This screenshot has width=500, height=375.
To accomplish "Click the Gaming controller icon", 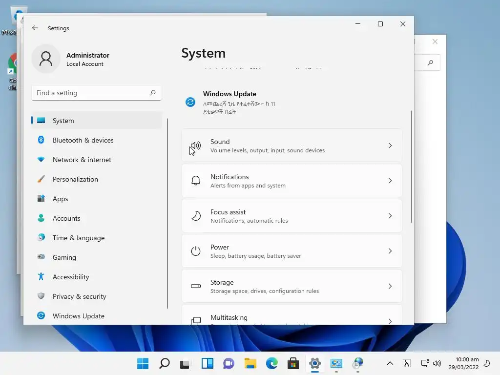I will (41, 257).
